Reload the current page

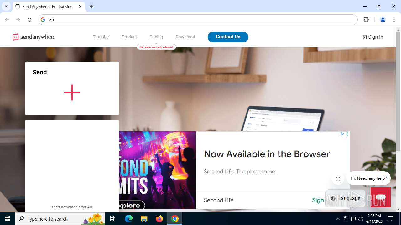coord(29,20)
